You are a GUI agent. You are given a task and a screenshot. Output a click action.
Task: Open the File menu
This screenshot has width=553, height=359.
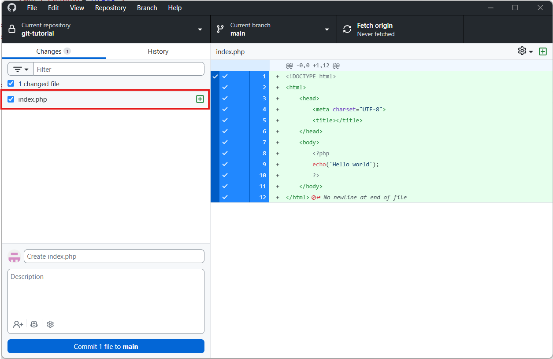pyautogui.click(x=32, y=8)
